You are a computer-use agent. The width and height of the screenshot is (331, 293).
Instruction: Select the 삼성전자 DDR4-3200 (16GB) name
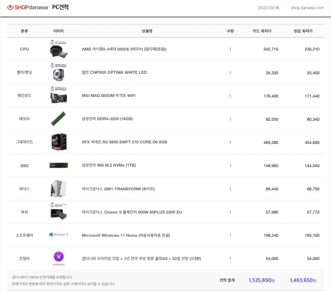point(107,119)
